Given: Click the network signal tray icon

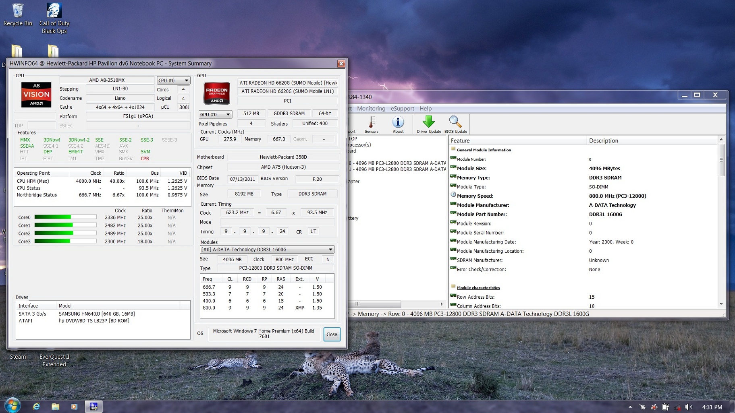Looking at the screenshot, I should click(x=677, y=407).
